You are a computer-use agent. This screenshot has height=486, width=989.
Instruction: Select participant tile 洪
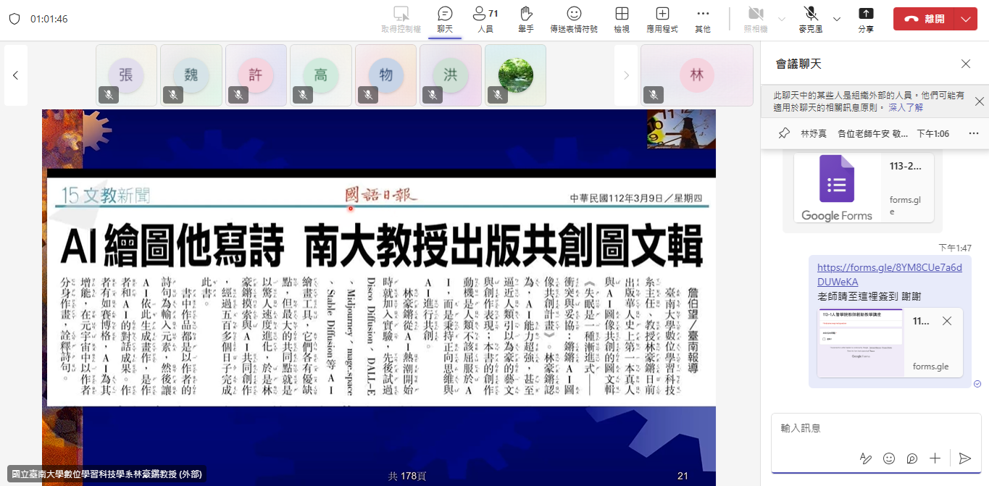(x=450, y=75)
